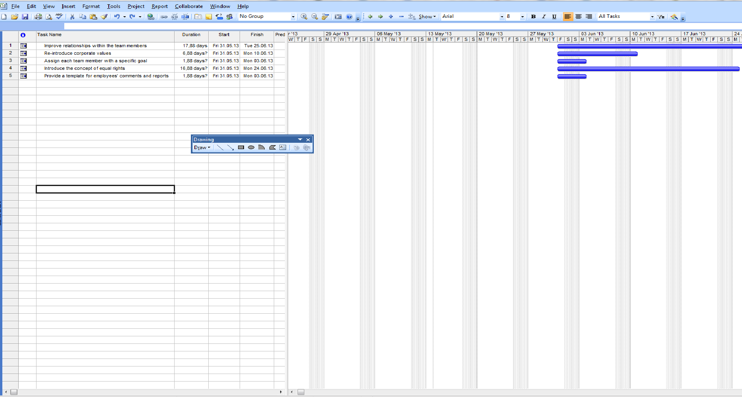Image resolution: width=742 pixels, height=397 pixels.
Task: Click the Zoom In magnifier icon
Action: pyautogui.click(x=304, y=17)
